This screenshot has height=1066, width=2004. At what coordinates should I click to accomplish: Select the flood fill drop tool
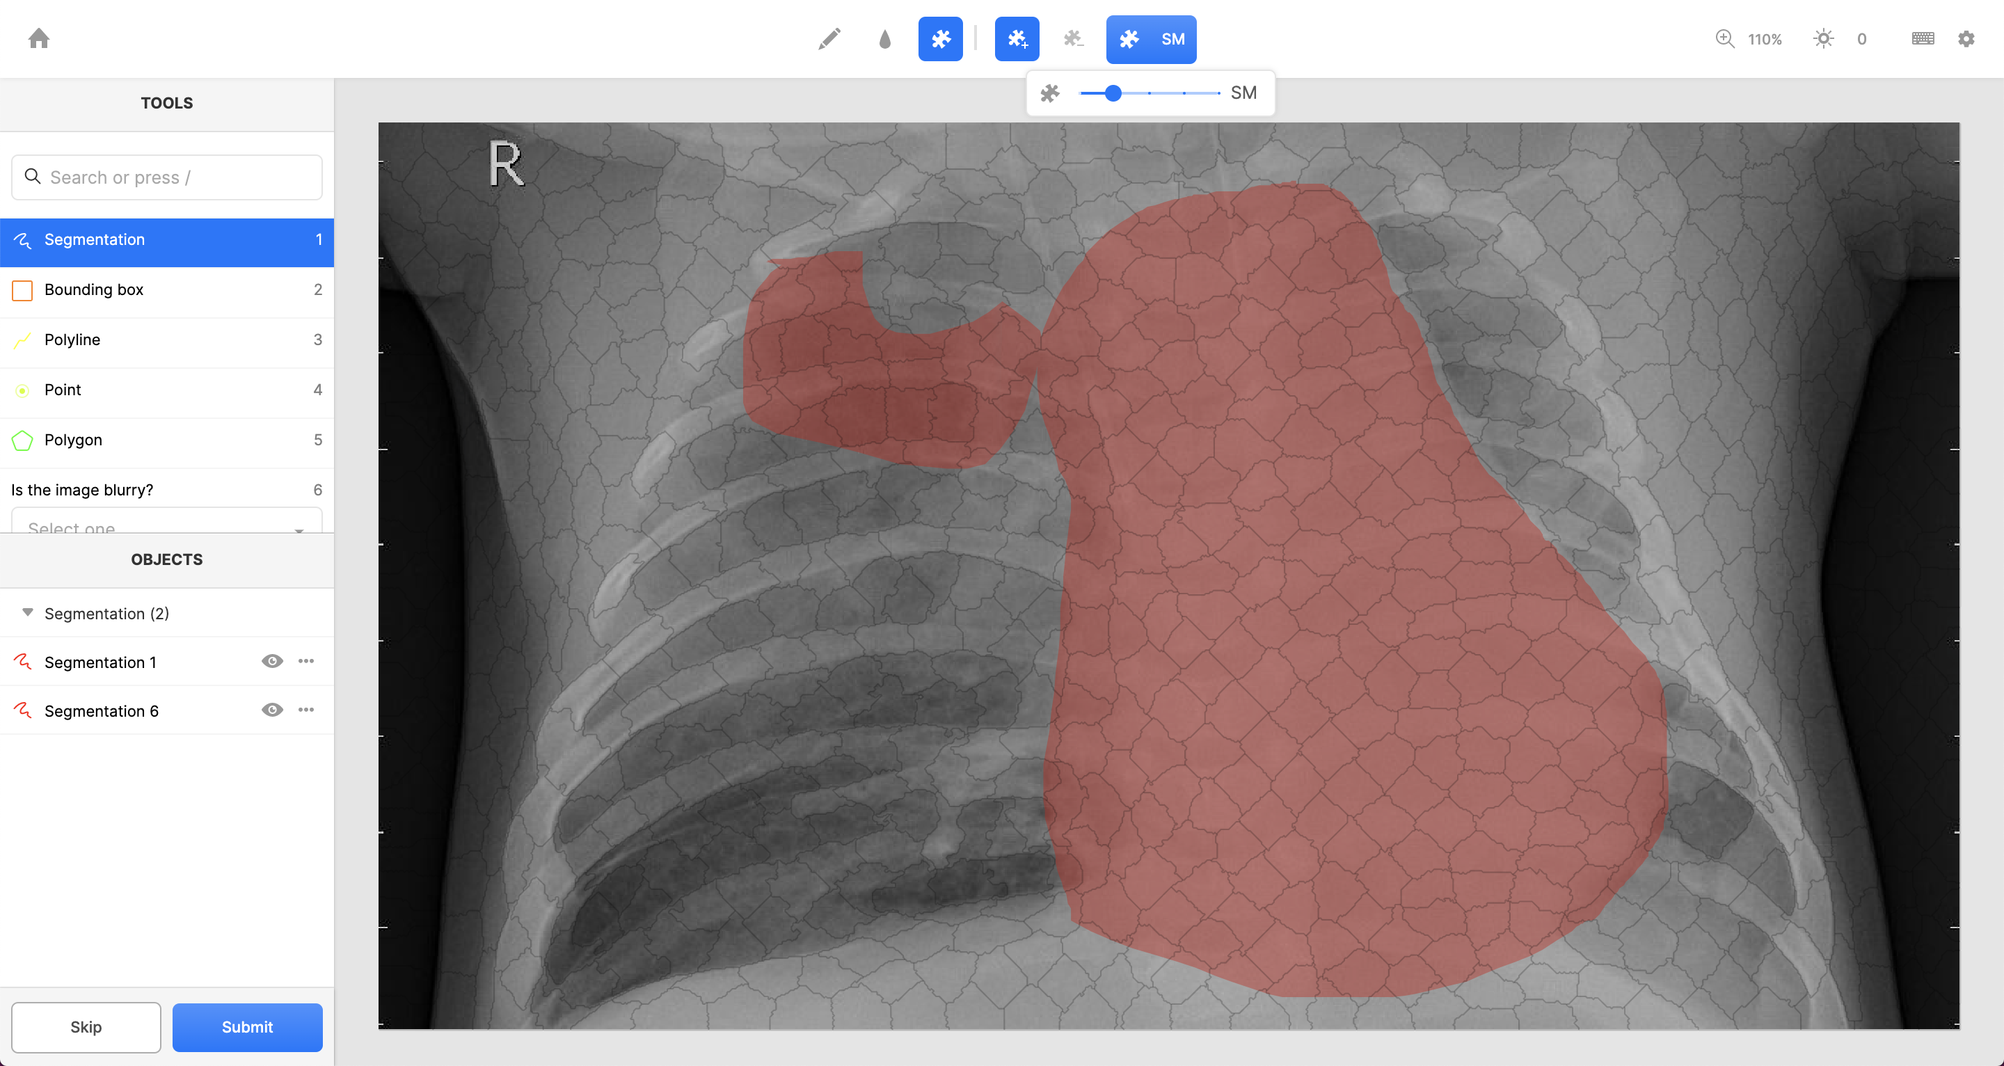[884, 39]
